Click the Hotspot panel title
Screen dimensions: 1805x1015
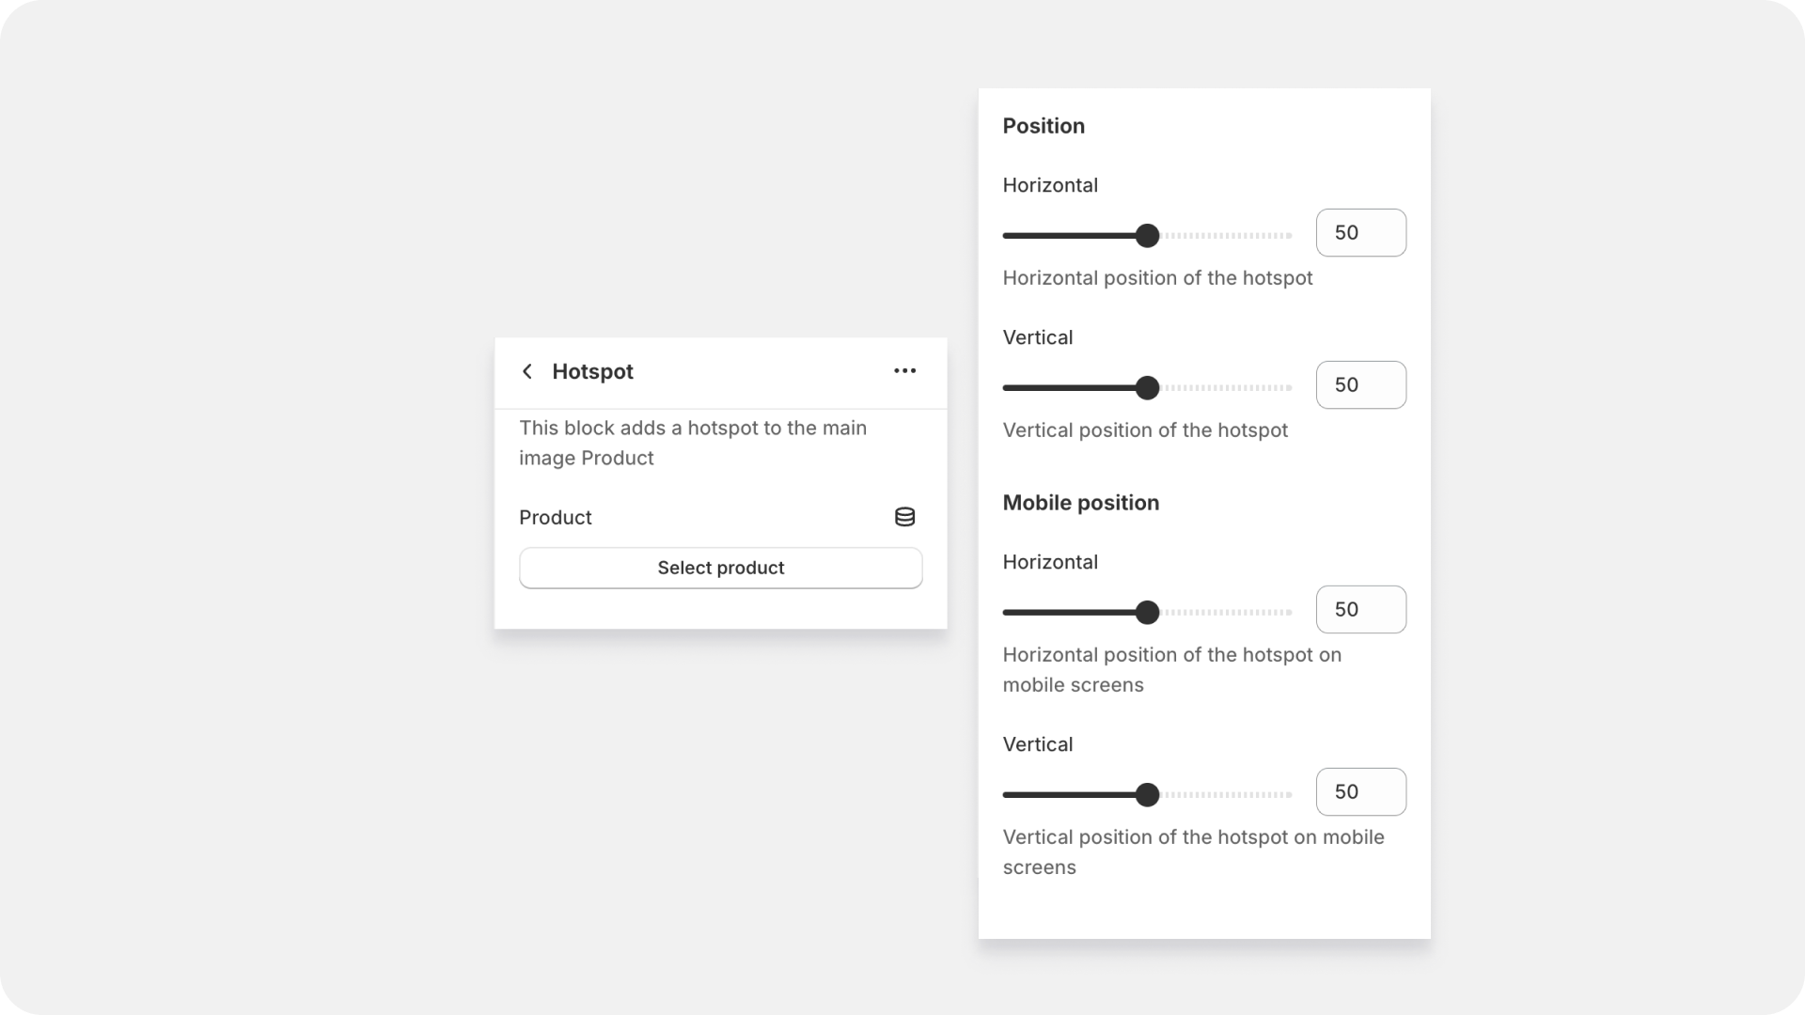(592, 371)
